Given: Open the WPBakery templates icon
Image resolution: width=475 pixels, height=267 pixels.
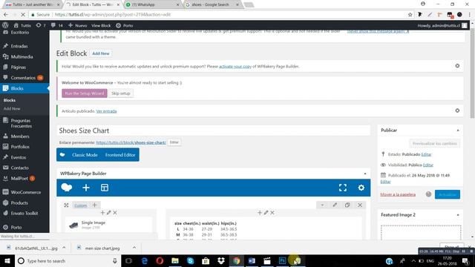Looking at the screenshot, I should coord(105,188).
